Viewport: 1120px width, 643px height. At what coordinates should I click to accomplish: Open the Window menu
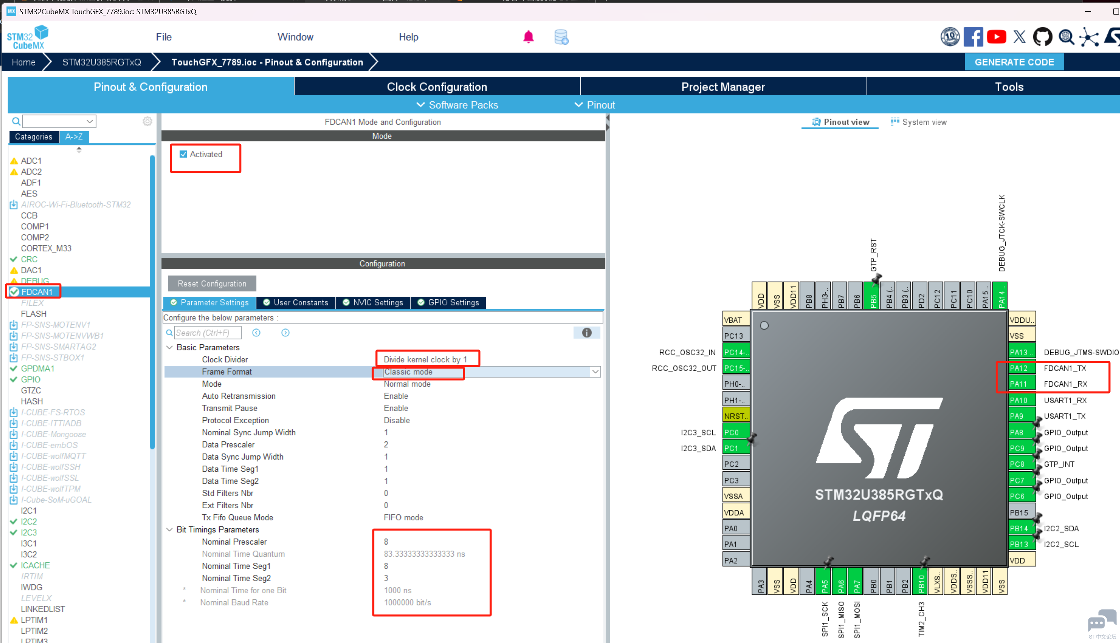coord(295,37)
